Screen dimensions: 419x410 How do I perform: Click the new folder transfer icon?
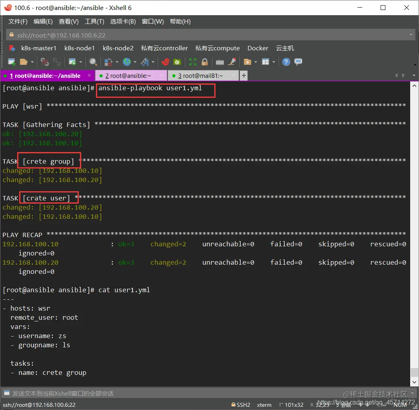[x=247, y=62]
